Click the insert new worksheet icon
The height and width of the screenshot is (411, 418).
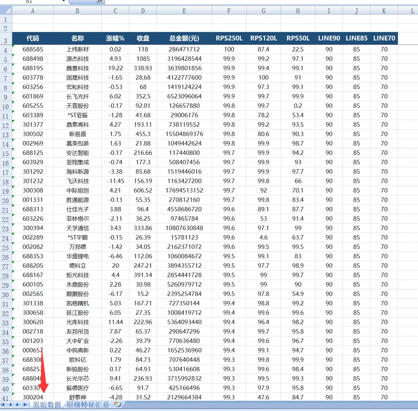point(118,404)
